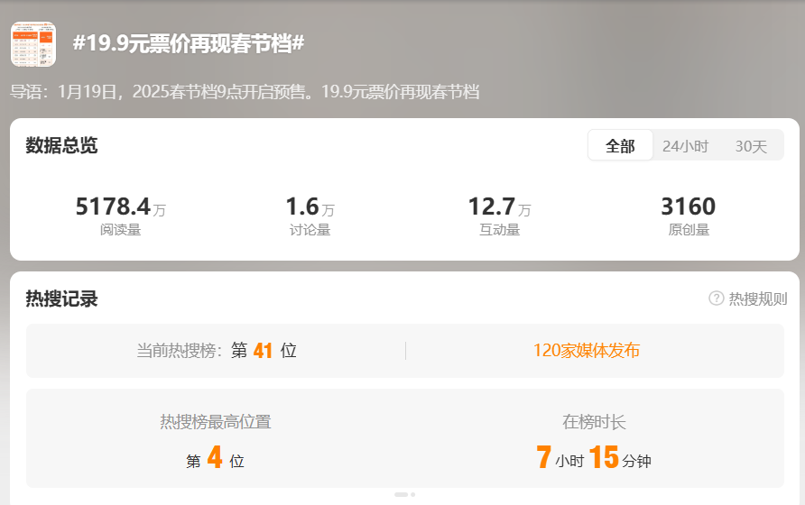
Task: Switch to the 30天 tab
Action: pos(751,146)
